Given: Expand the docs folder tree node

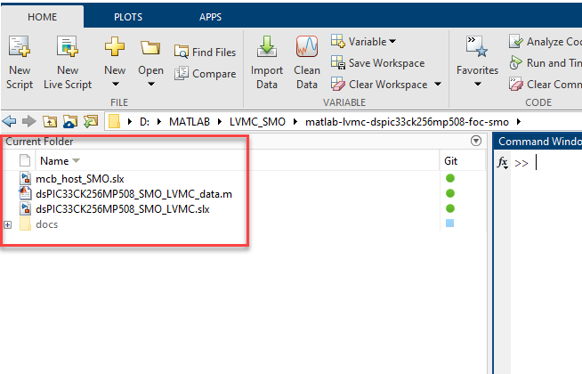Looking at the screenshot, I should tap(7, 224).
